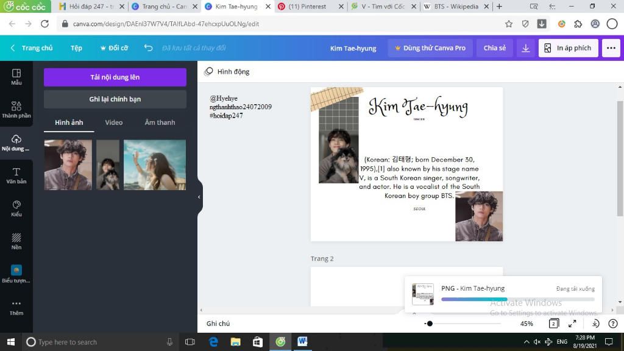Open the Nền background panel
The height and width of the screenshot is (351, 624).
click(16, 241)
